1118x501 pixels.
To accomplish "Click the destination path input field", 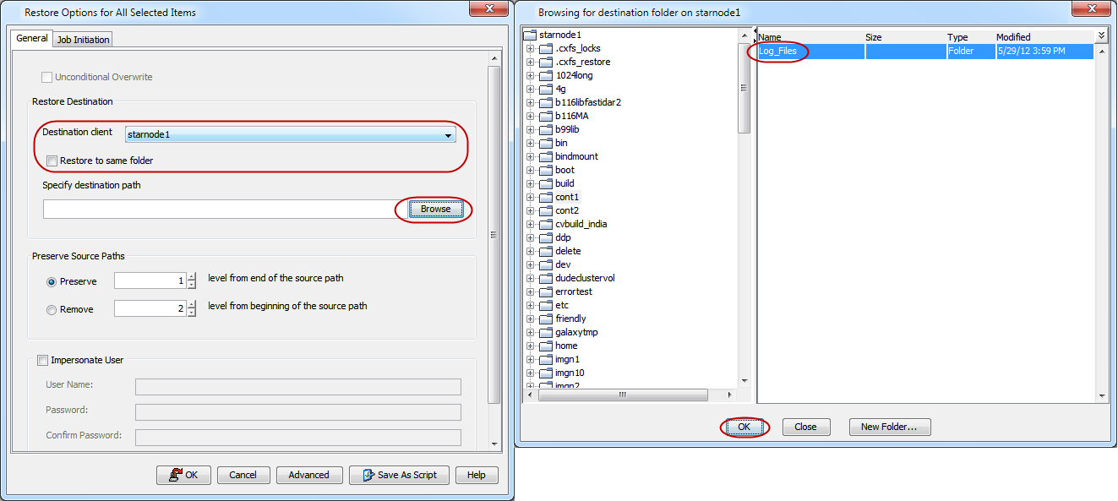I will pos(220,209).
